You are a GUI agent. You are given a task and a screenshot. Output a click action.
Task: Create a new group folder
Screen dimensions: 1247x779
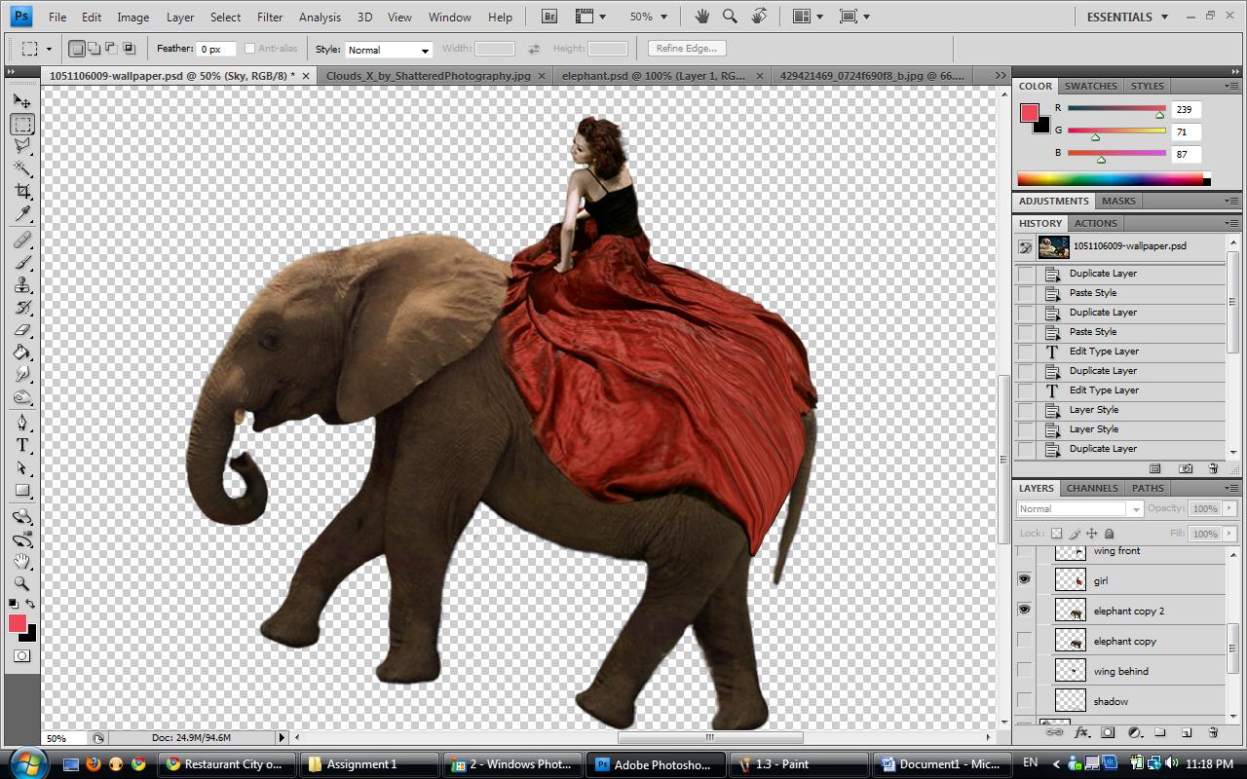click(1160, 732)
